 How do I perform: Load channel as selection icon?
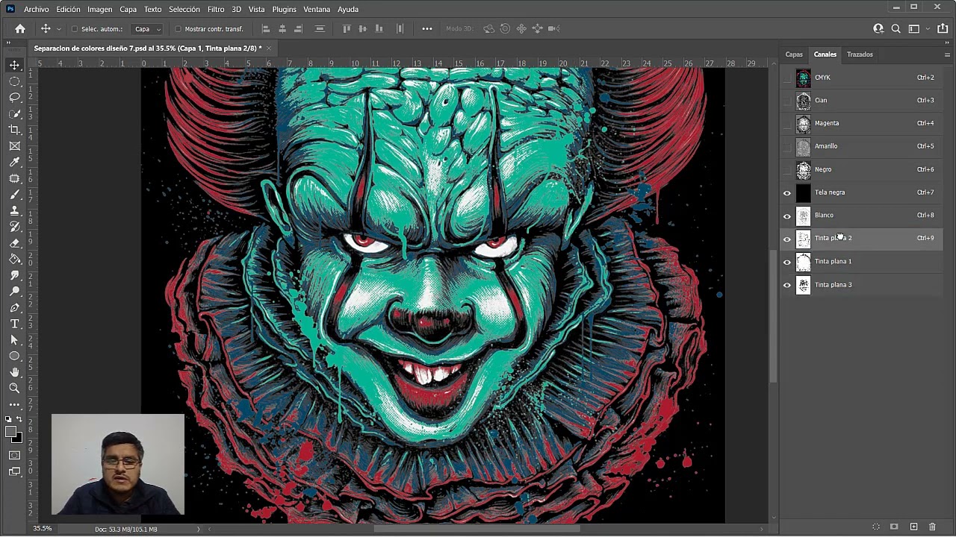(x=876, y=527)
